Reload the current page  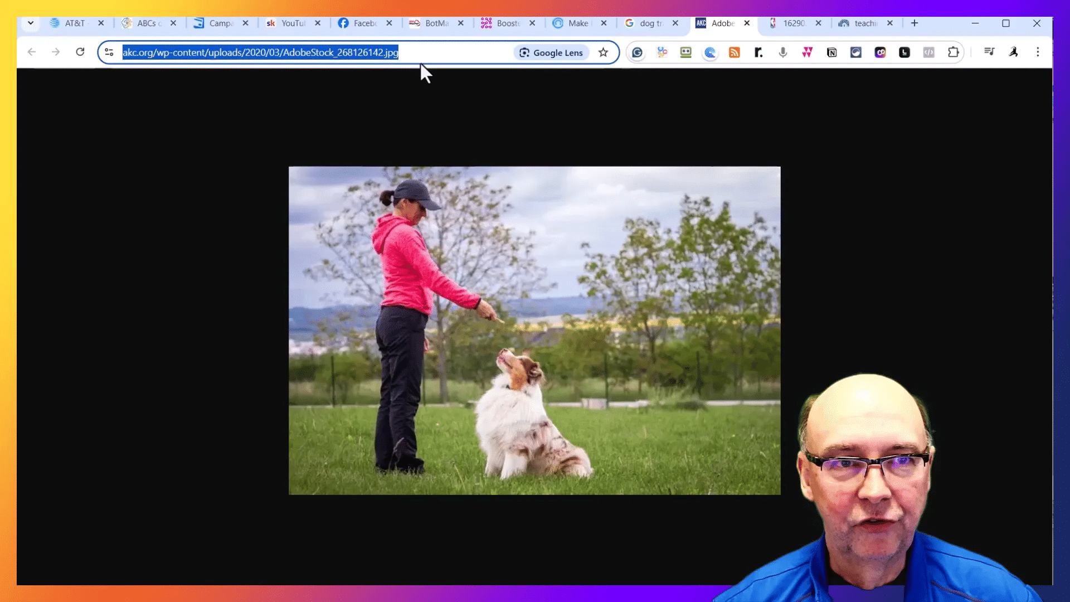point(80,52)
